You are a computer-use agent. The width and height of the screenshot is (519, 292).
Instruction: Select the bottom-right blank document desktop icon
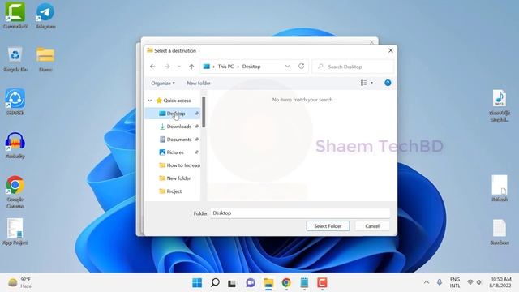(500, 232)
